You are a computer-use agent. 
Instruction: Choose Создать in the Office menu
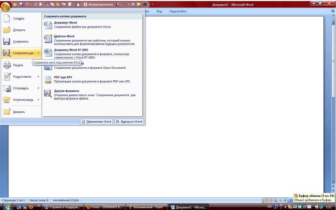click(x=21, y=18)
